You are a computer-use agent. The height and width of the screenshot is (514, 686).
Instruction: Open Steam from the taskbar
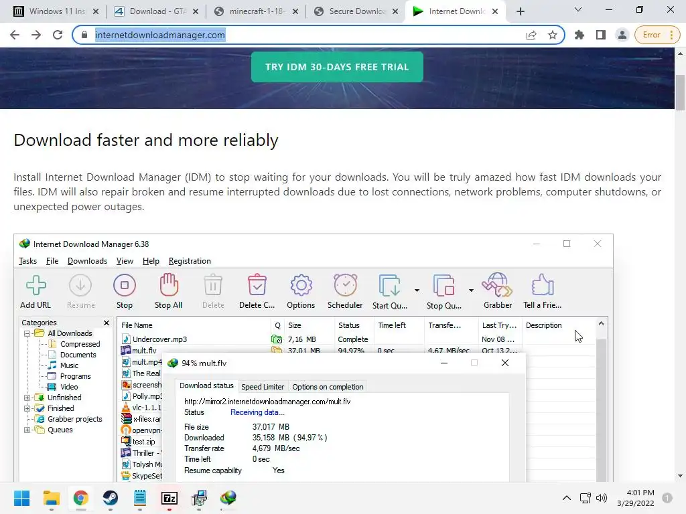(x=111, y=498)
